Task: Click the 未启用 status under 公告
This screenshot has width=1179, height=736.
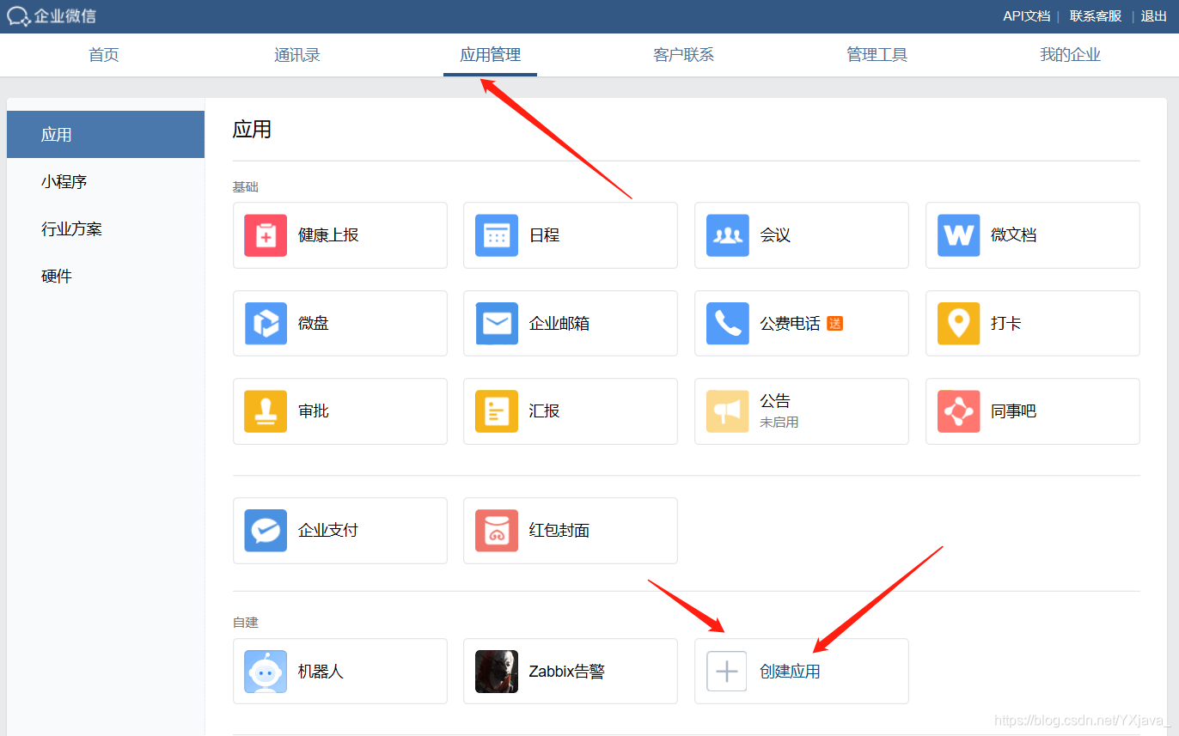Action: coord(779,423)
